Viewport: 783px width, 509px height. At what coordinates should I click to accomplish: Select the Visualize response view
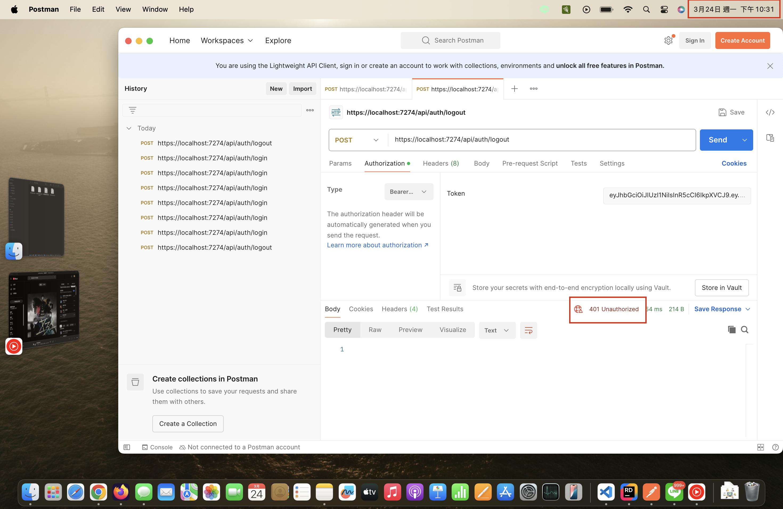point(452,330)
